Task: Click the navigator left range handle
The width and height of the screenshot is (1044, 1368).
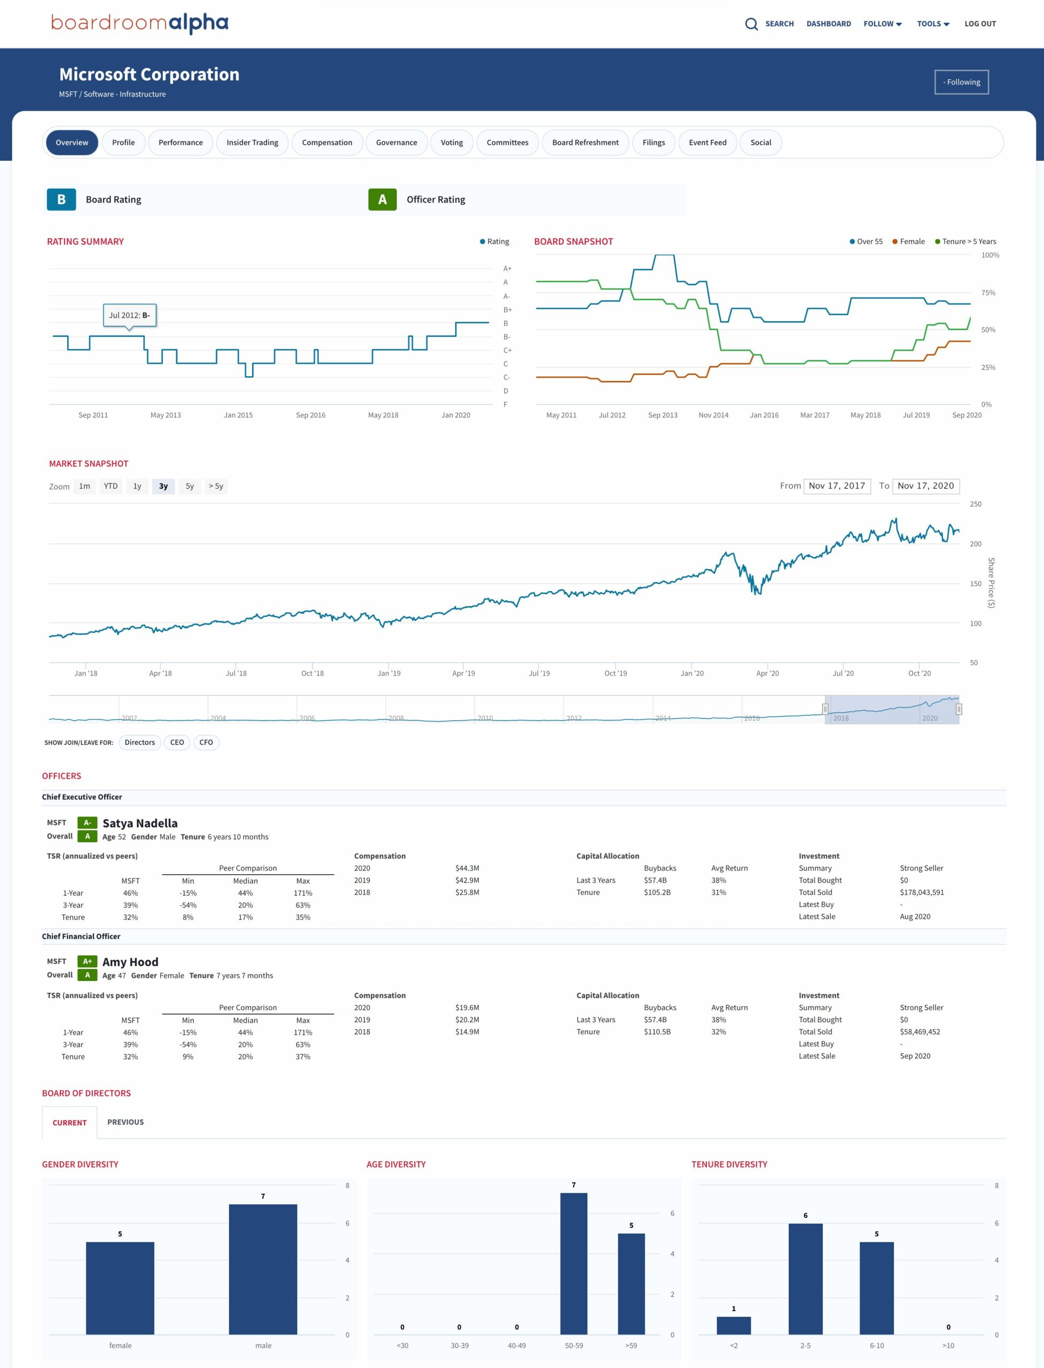Action: (x=825, y=709)
